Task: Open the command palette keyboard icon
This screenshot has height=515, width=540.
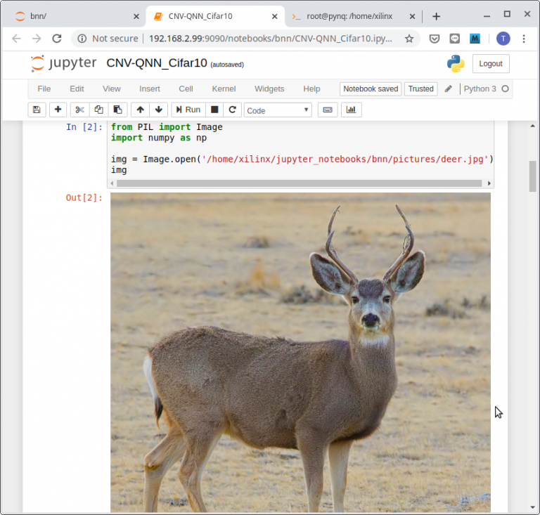Action: (328, 110)
